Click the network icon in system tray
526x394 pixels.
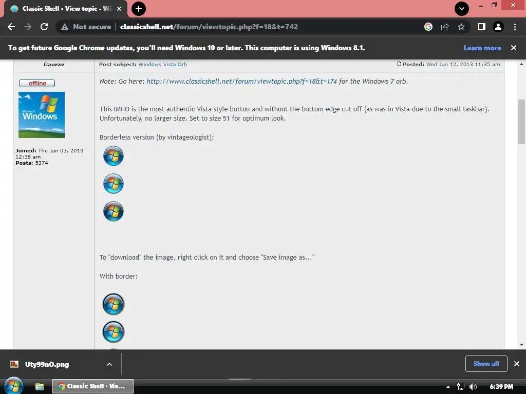[461, 387]
